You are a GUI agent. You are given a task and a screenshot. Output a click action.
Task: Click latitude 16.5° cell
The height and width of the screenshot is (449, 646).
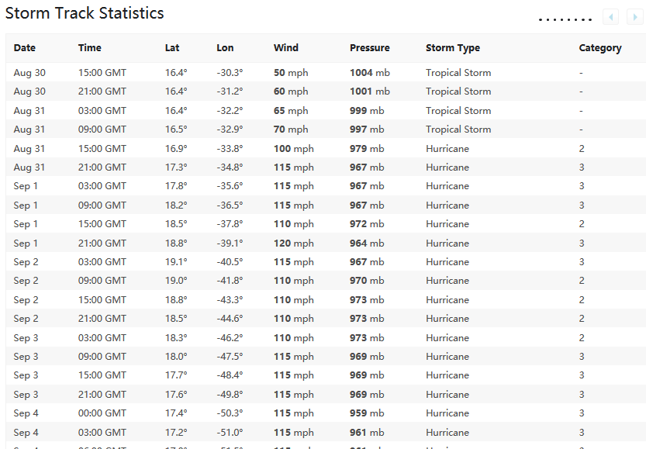coord(176,130)
